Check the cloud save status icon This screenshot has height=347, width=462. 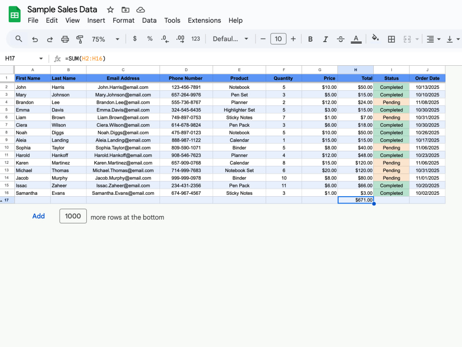pyautogui.click(x=140, y=10)
